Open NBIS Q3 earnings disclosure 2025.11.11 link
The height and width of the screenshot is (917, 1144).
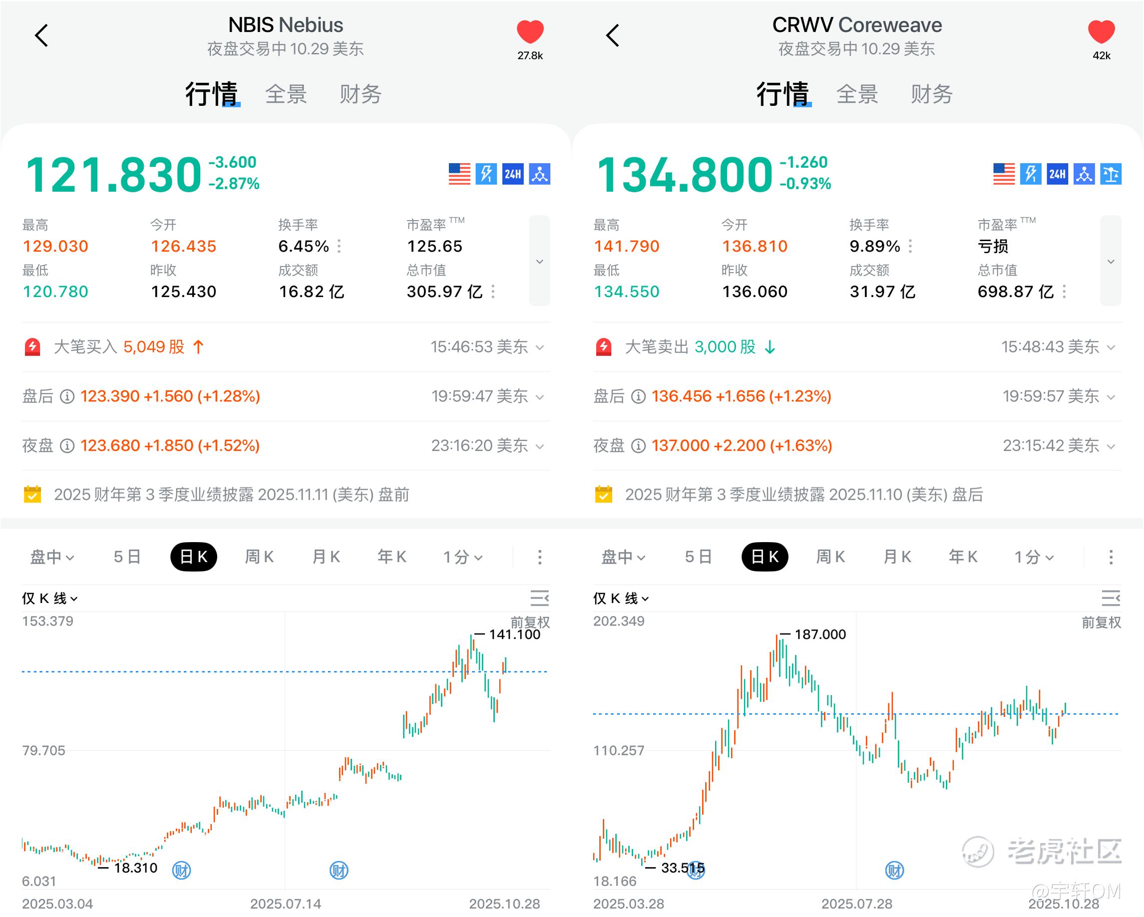pyautogui.click(x=231, y=495)
